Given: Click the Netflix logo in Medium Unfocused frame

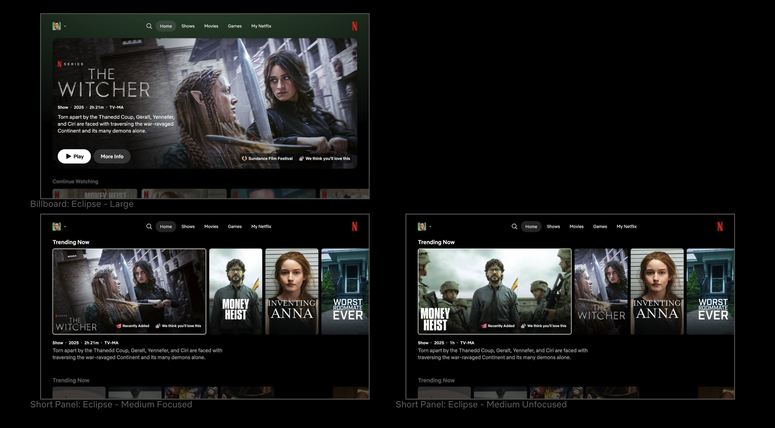Looking at the screenshot, I should tap(720, 226).
